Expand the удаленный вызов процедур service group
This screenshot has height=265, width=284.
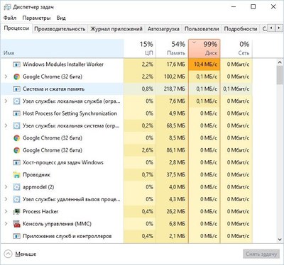[x=6, y=199]
